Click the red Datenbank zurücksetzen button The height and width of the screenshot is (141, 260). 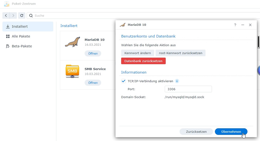(143, 61)
